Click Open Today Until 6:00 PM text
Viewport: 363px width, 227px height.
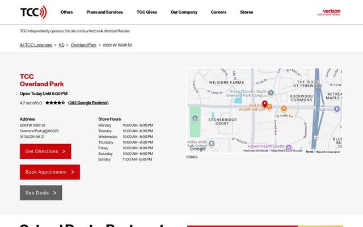(x=44, y=94)
